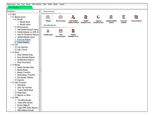Collapse the Banka tree node
Viewport: 154px width, 115px height.
coord(11,65)
